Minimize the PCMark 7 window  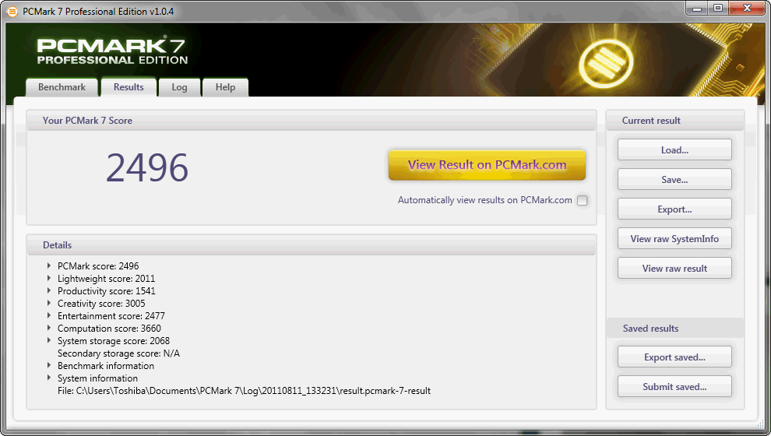click(697, 8)
